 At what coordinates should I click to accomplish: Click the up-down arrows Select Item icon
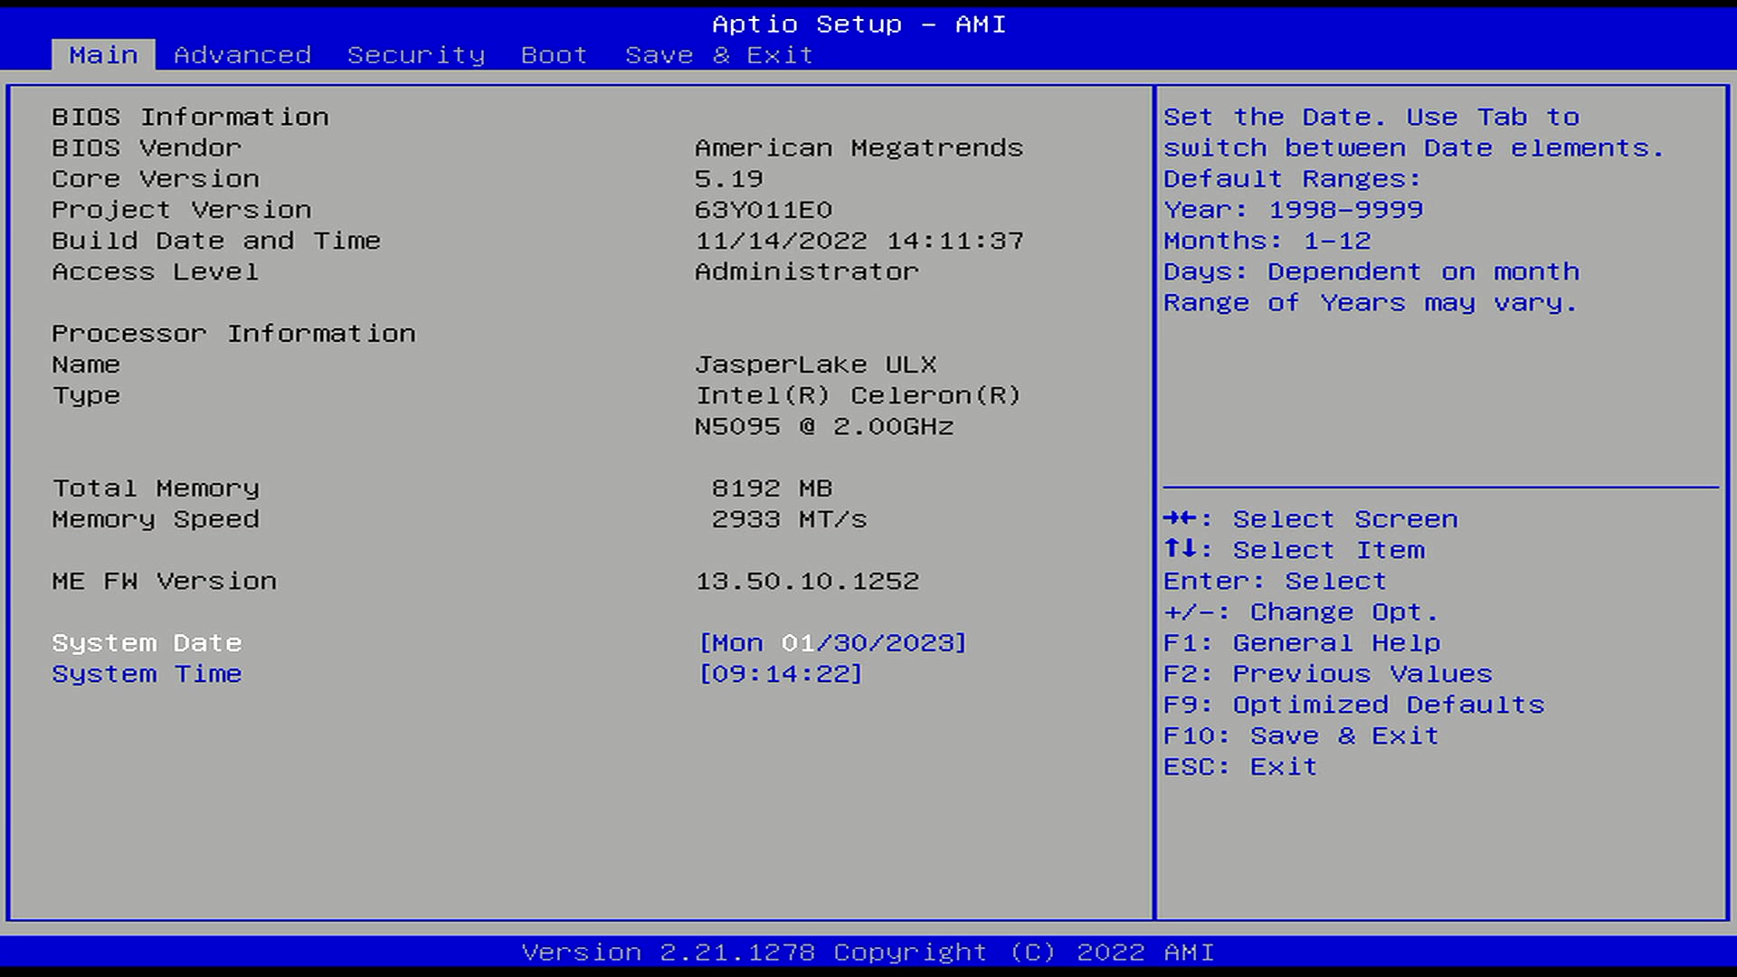(x=1181, y=549)
